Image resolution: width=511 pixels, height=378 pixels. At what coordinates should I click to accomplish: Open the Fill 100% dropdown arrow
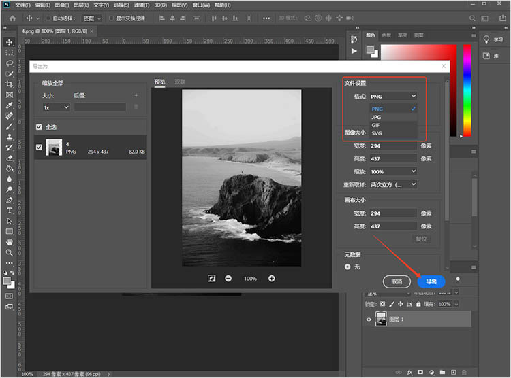point(456,304)
